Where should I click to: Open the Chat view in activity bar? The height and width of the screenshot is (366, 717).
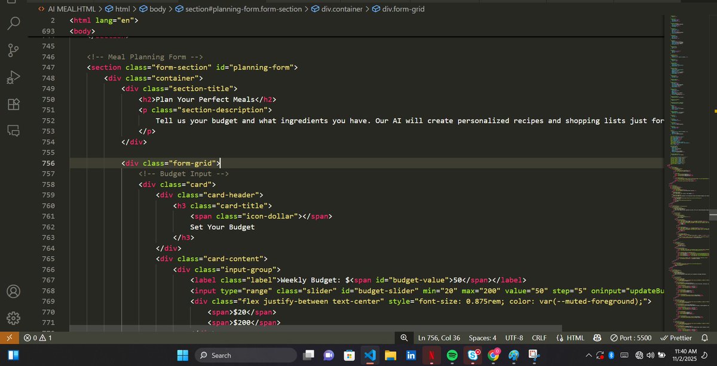[x=14, y=131]
